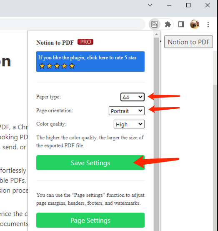Open the Paper type dropdown showing A4
Screen dimensions: 218x231
coord(133,97)
